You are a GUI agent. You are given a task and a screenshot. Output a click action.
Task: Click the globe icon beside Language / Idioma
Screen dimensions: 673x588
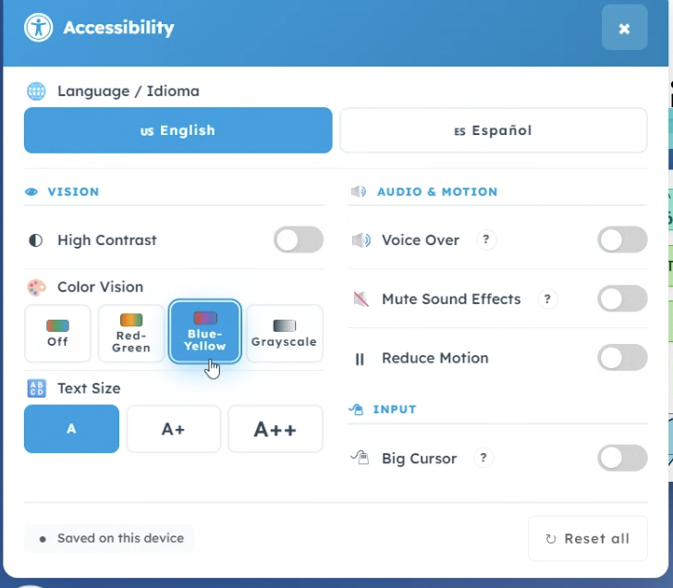click(x=36, y=91)
